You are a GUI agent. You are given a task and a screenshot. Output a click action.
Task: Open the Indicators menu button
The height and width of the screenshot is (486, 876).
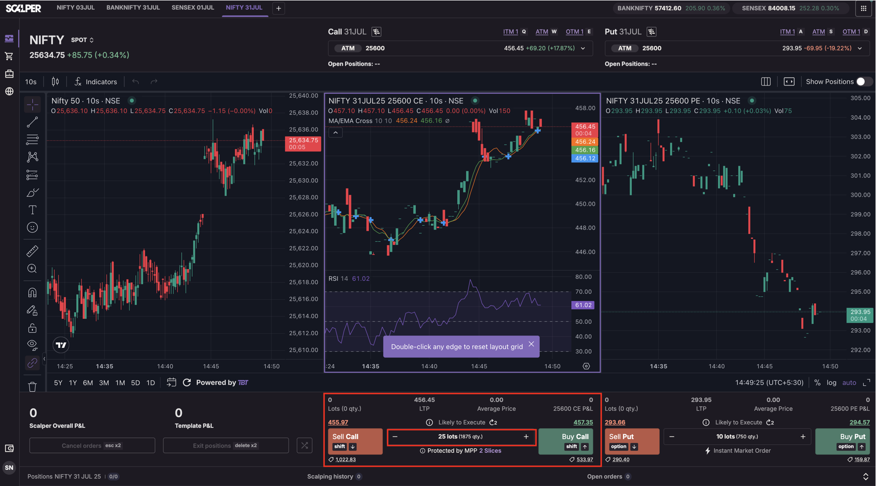coord(96,82)
